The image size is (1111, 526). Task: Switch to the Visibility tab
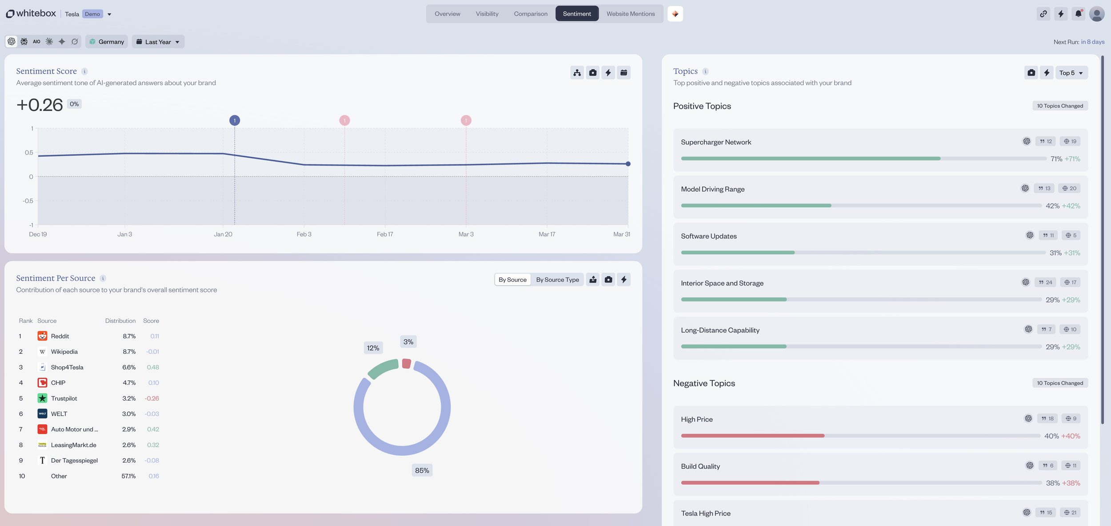pyautogui.click(x=487, y=14)
